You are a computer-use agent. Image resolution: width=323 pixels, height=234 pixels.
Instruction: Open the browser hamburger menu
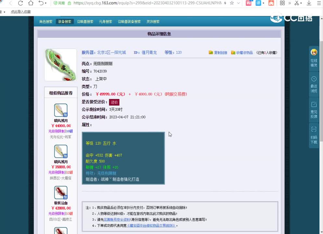319,3
